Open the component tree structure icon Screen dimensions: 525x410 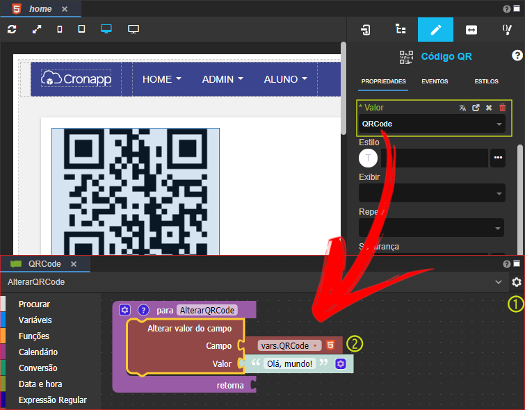tap(401, 29)
